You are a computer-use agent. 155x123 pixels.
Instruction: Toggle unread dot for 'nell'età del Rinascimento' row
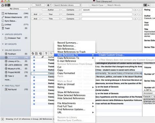(34, 104)
